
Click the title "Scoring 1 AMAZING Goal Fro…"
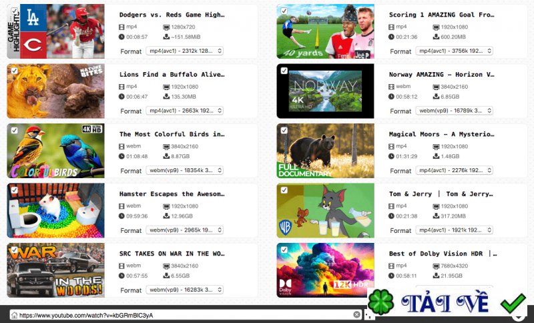(x=442, y=15)
